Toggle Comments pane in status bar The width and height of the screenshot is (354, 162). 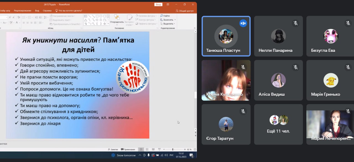[128, 149]
